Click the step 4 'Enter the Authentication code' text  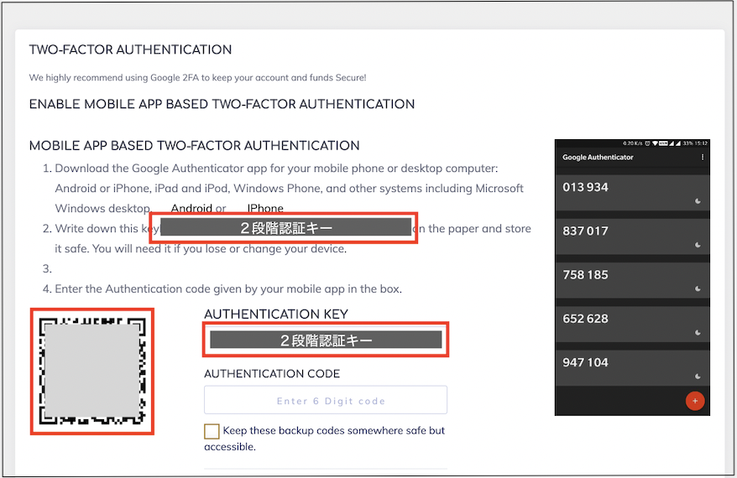pyautogui.click(x=228, y=288)
